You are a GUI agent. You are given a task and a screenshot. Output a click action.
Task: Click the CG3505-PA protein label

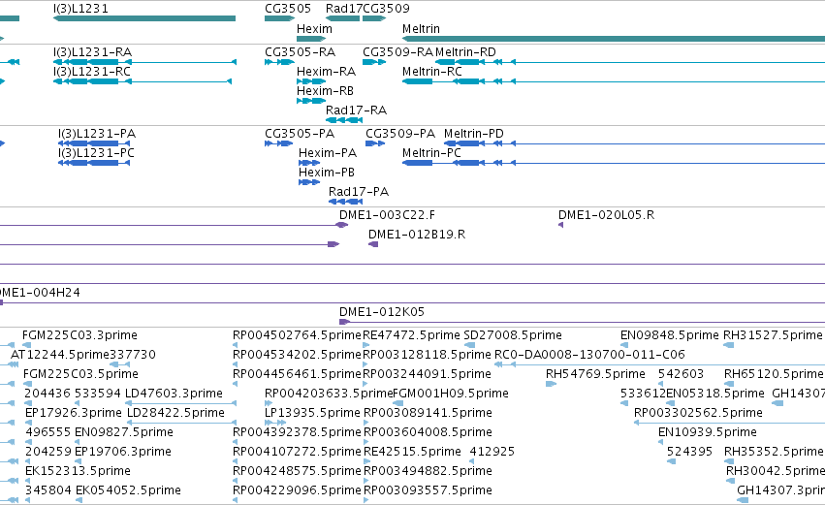[x=300, y=134]
